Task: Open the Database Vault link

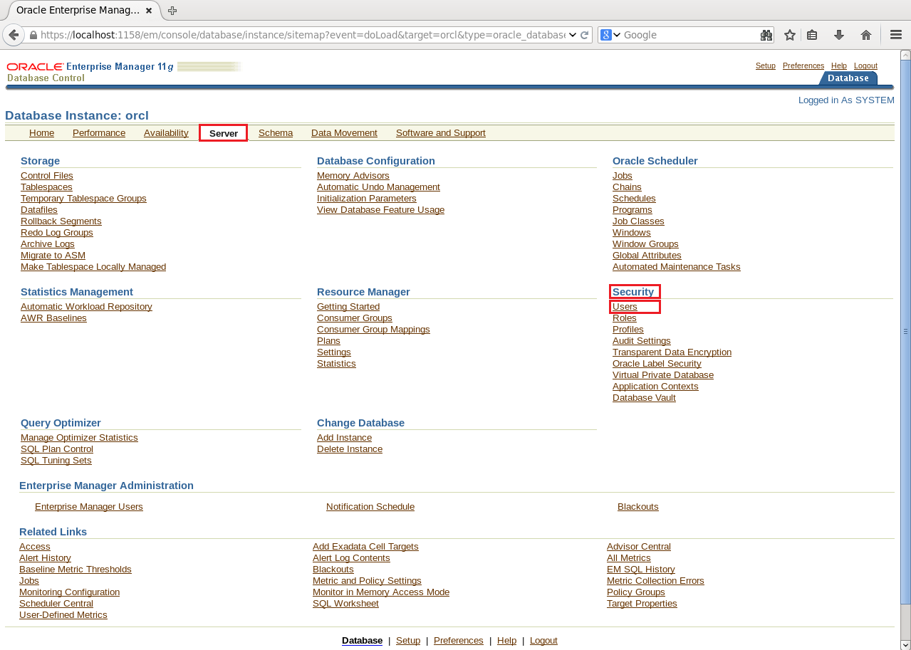Action: tap(644, 398)
